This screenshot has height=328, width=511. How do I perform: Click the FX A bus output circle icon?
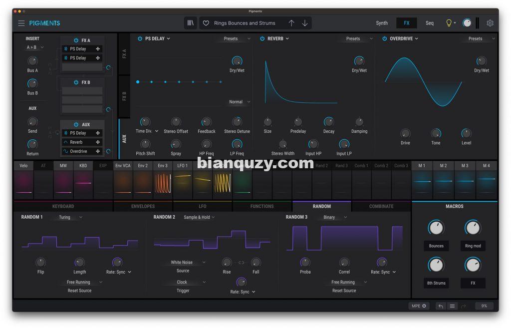coord(108,67)
